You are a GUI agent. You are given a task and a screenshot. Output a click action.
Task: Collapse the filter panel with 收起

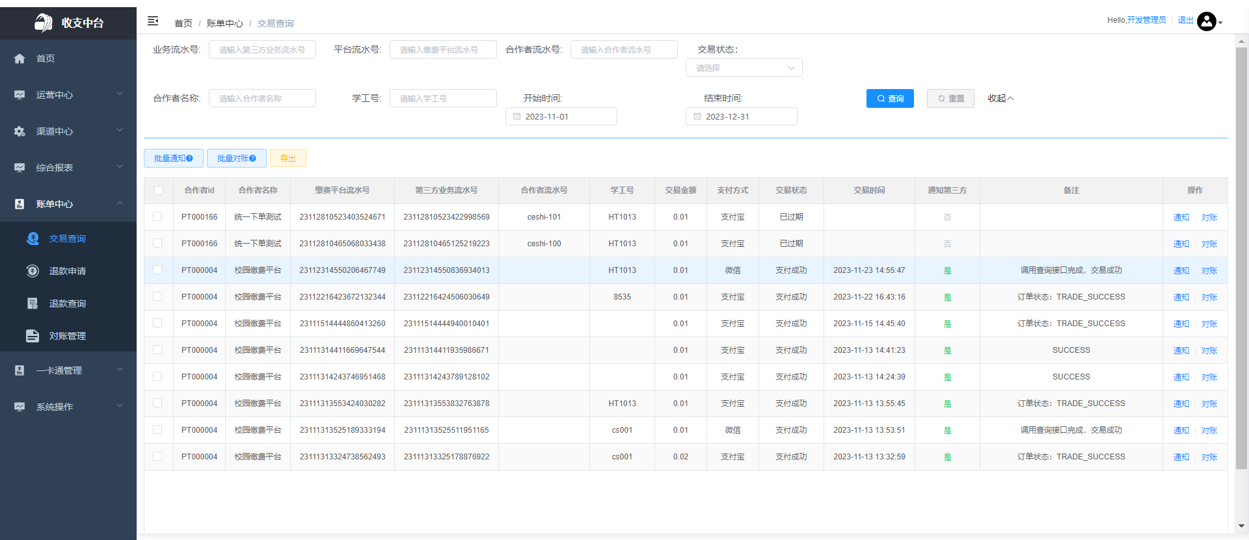coord(1001,99)
